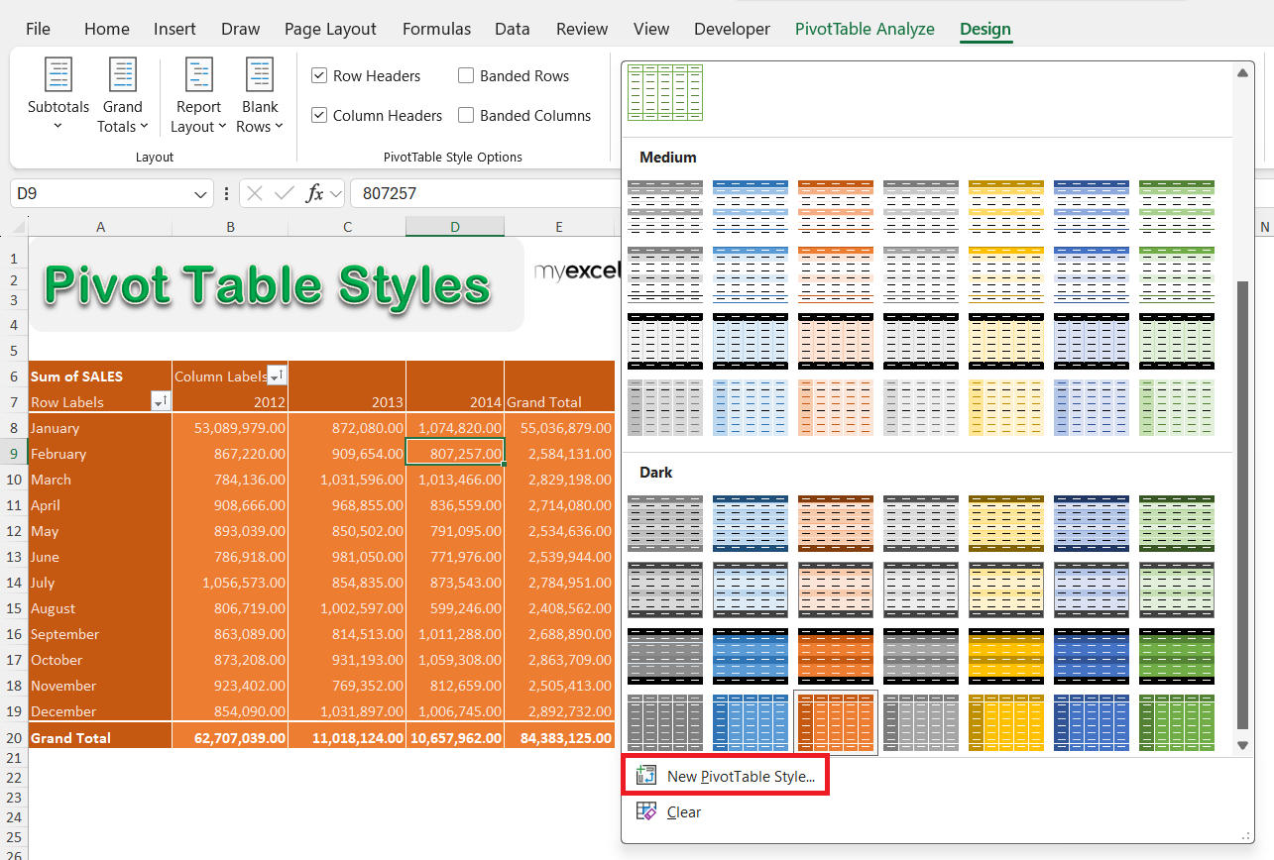Open the Formulas ribbon tab
This screenshot has width=1274, height=860.
436,29
